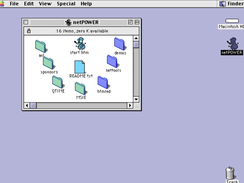Click the 'demos' folder name label
The width and height of the screenshot is (244, 183).
click(120, 53)
